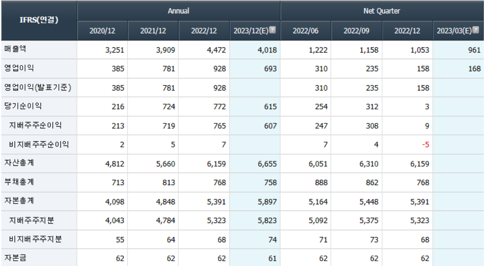Click the 5,660 total assets value
Image resolution: width=484 pixels, height=266 pixels.
[166, 164]
